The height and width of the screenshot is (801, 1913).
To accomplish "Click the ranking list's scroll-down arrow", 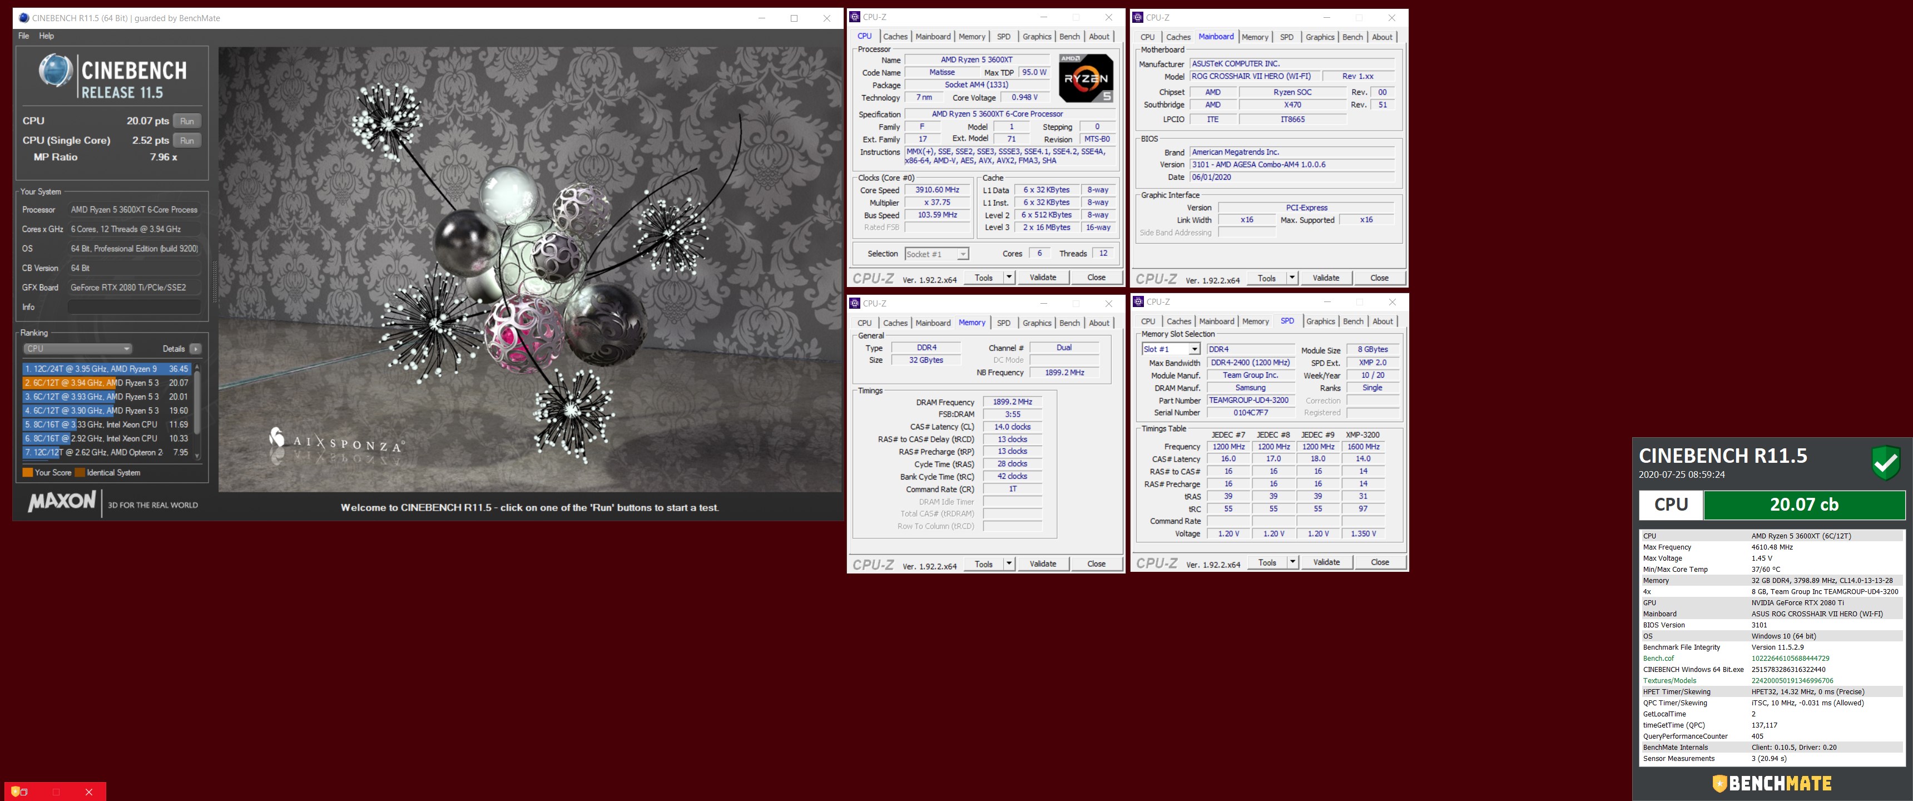I will tap(197, 456).
